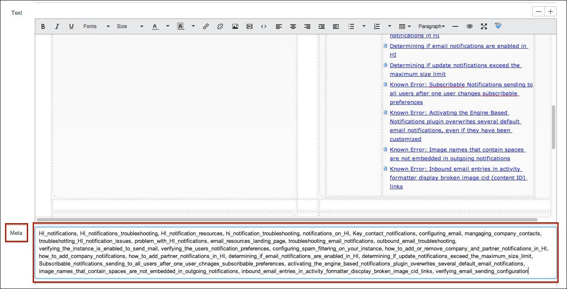Apply right text alignment
Viewport: 567px width, 289px height.
pyautogui.click(x=307, y=26)
